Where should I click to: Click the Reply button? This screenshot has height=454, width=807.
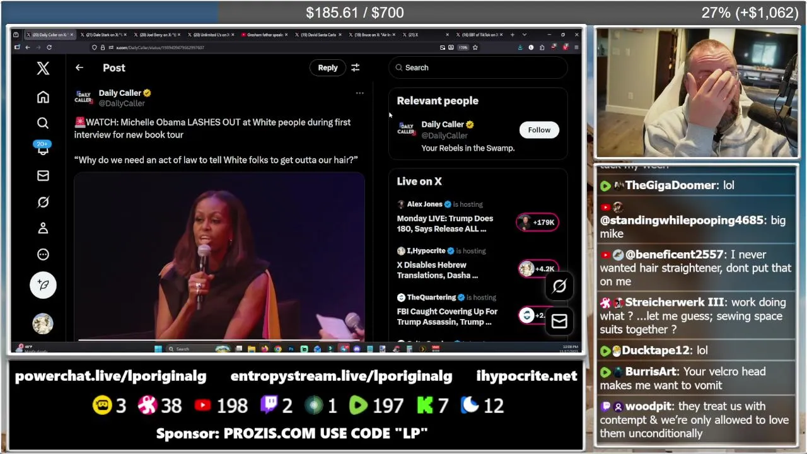pyautogui.click(x=328, y=67)
